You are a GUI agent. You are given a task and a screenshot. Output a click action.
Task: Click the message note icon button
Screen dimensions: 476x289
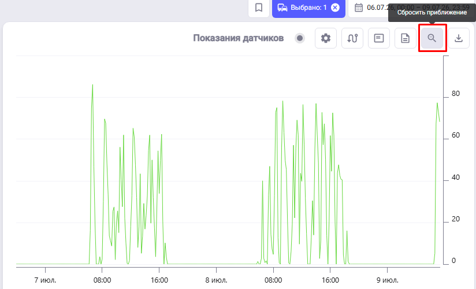[379, 38]
